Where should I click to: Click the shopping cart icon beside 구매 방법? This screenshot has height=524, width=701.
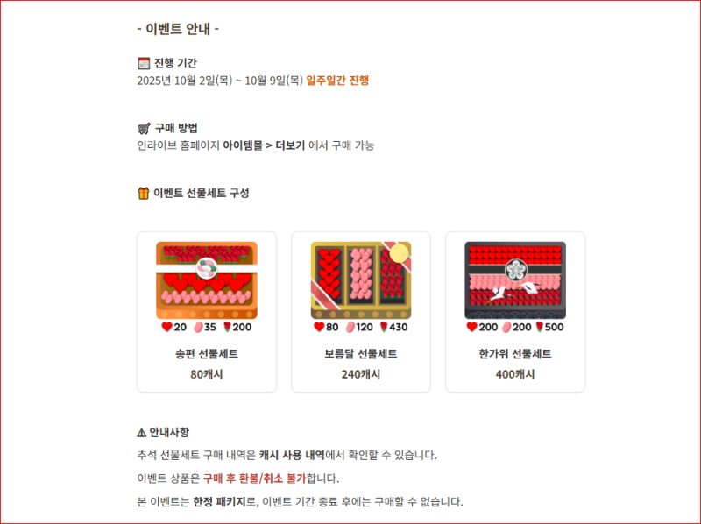coord(144,128)
